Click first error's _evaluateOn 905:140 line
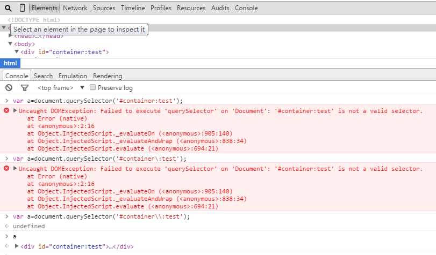436x255 pixels. (x=130, y=133)
